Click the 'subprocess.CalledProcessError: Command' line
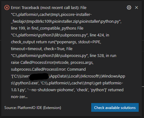 pyautogui.click(x=48, y=69)
